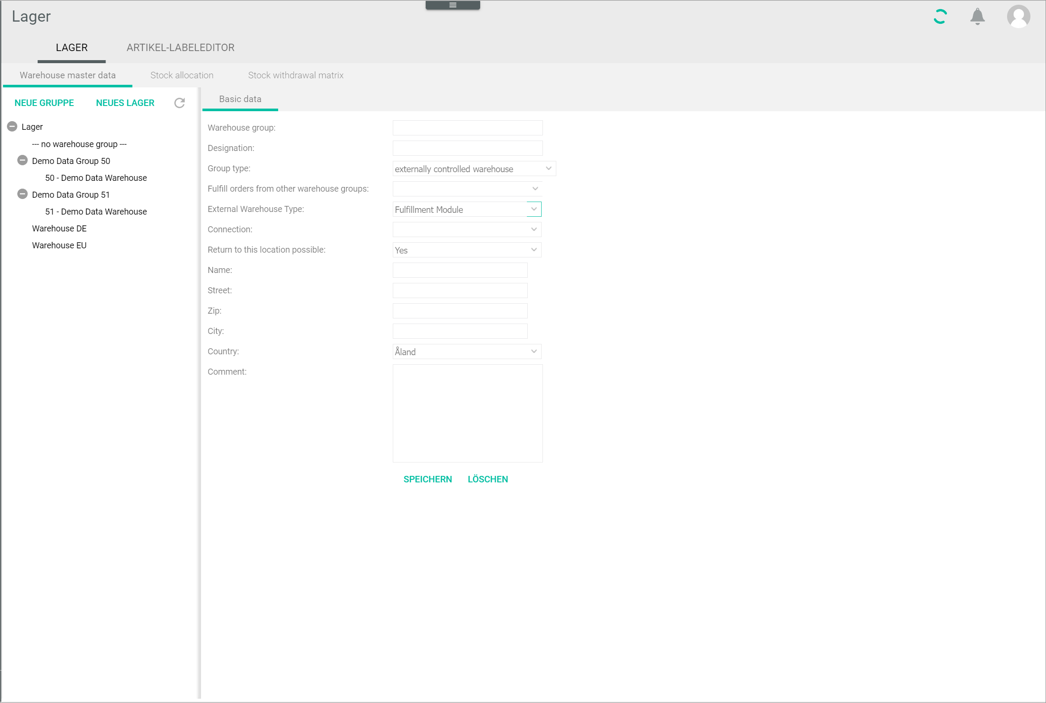
Task: Click the SPEICHERN button
Action: [x=428, y=479]
